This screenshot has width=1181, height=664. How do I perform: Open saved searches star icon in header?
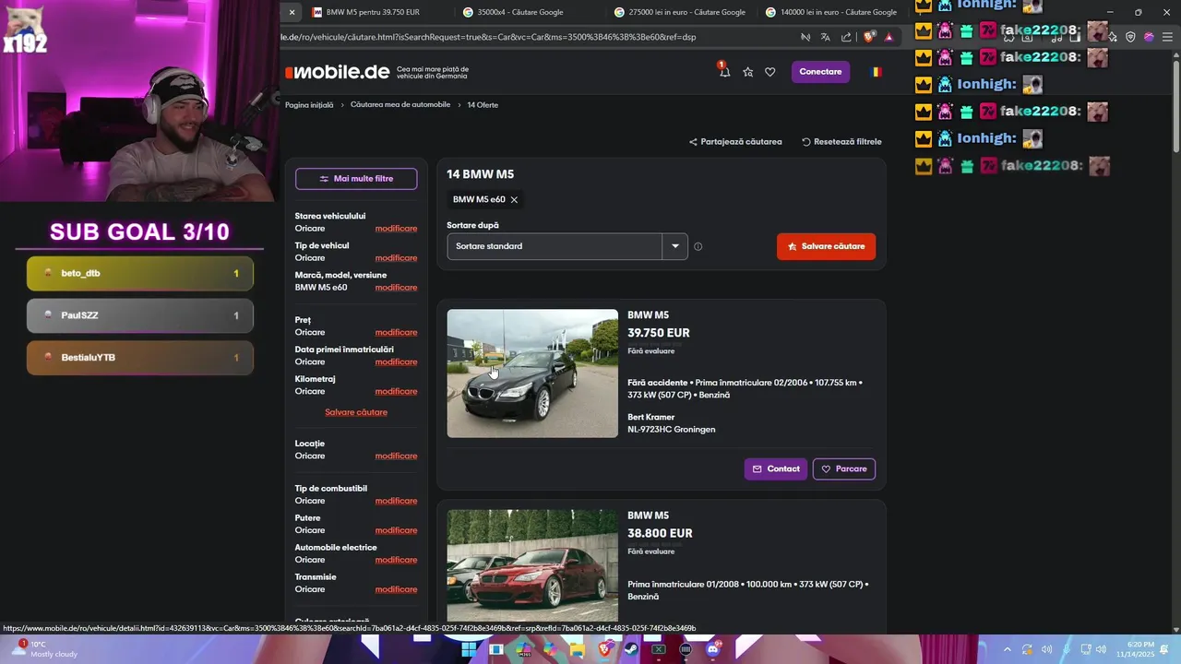point(747,72)
